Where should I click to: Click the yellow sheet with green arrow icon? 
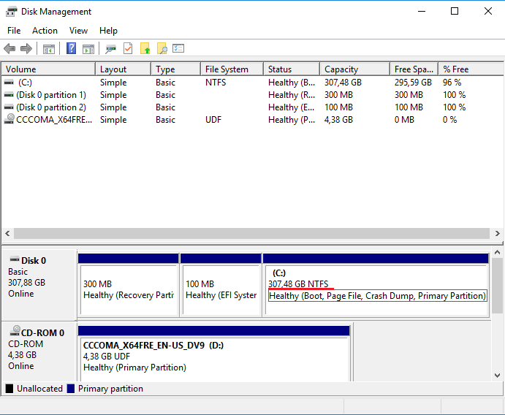[x=145, y=49]
